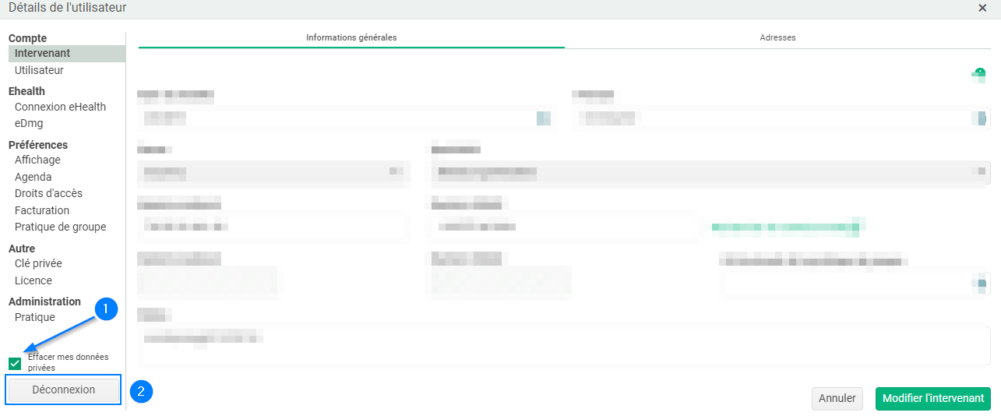Click the green user icon at top right
The width and height of the screenshot is (1001, 416).
[x=978, y=74]
